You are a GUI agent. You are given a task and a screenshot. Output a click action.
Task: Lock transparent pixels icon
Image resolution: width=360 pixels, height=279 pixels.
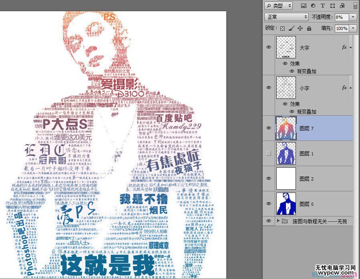pos(283,28)
